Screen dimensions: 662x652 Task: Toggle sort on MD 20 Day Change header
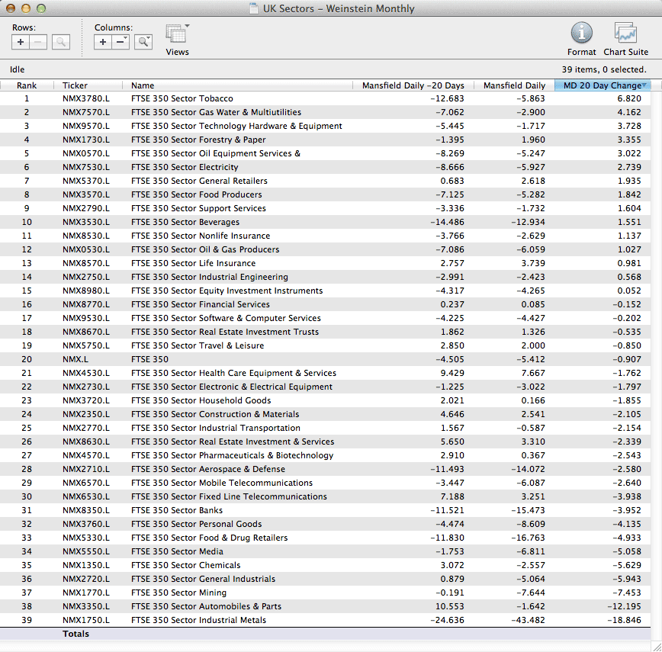pos(602,85)
